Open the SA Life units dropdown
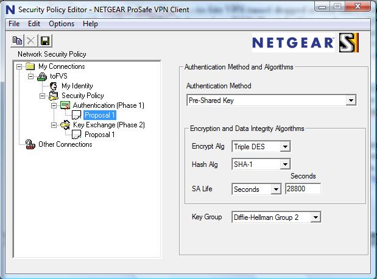 coord(276,189)
